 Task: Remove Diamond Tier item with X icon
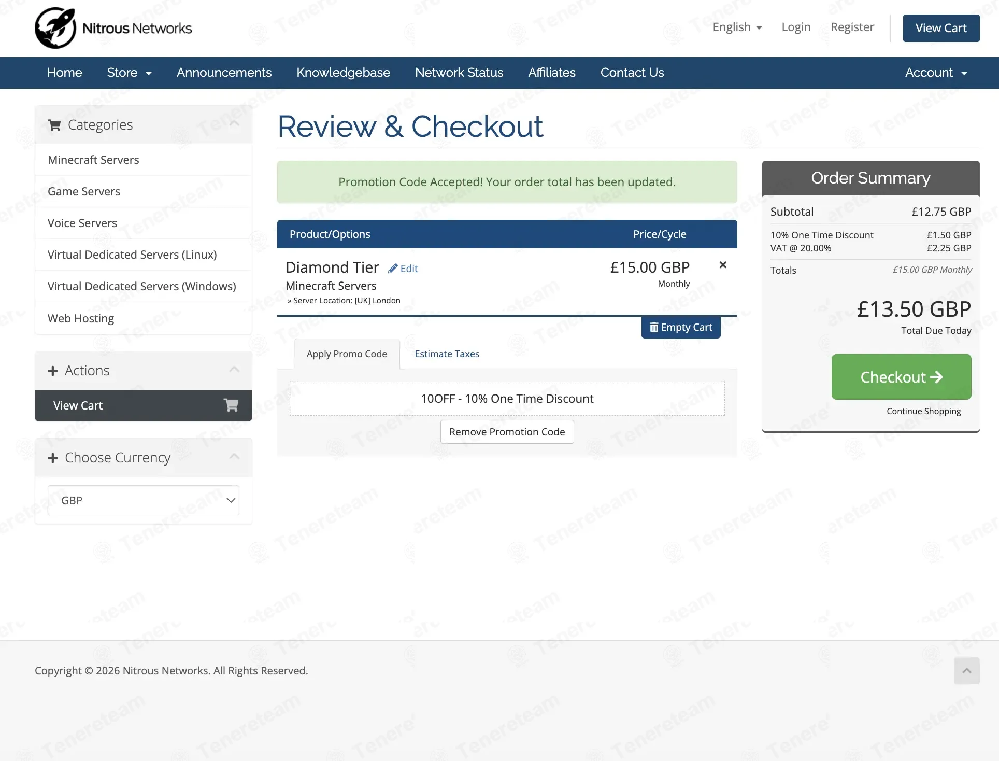click(723, 265)
